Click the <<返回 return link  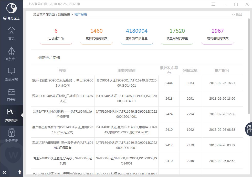tap(237, 14)
